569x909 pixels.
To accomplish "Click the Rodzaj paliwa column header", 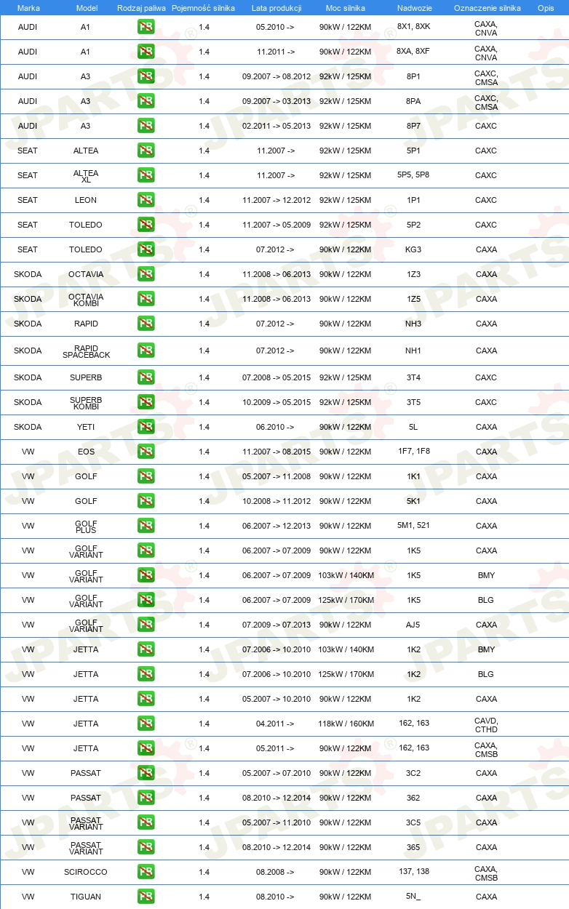I will (x=141, y=8).
